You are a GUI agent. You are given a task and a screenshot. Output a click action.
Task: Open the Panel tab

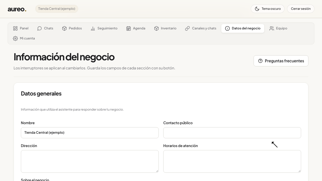pyautogui.click(x=21, y=28)
